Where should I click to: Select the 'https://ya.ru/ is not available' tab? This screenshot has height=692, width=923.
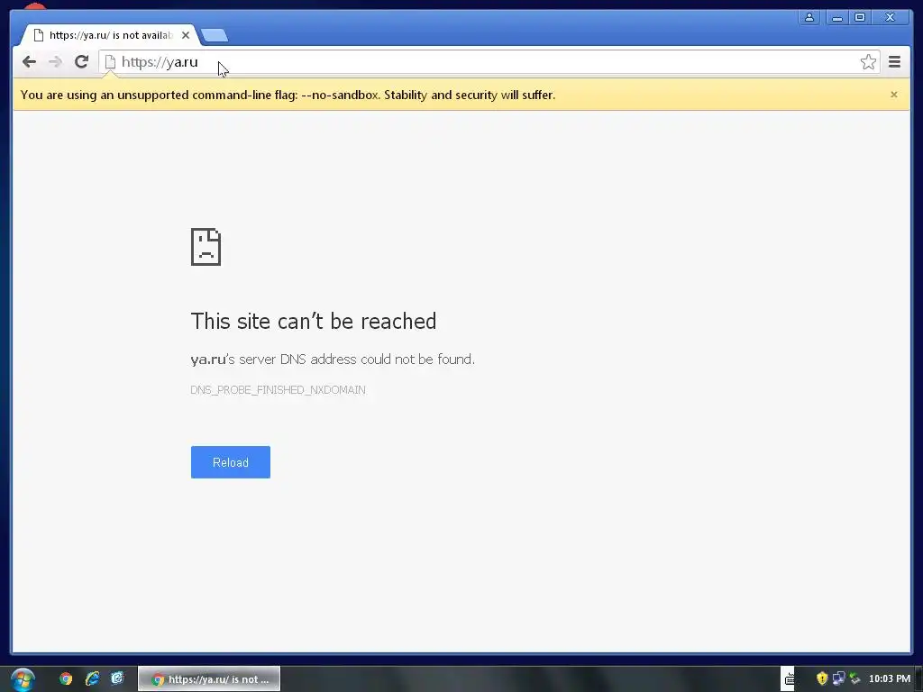click(x=109, y=35)
